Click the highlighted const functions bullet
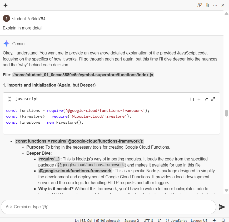 click(x=79, y=141)
